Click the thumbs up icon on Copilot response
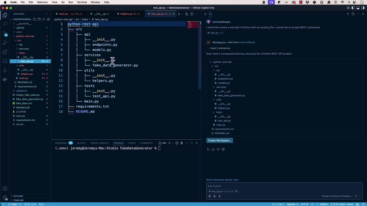 [213, 149]
